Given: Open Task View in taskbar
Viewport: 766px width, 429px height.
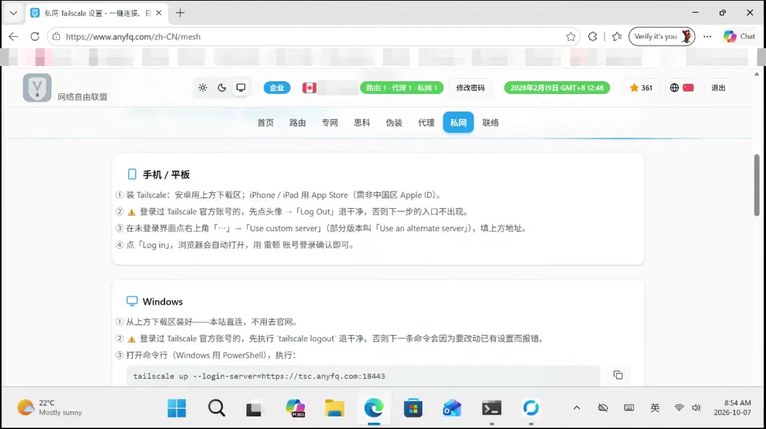Looking at the screenshot, I should point(256,408).
